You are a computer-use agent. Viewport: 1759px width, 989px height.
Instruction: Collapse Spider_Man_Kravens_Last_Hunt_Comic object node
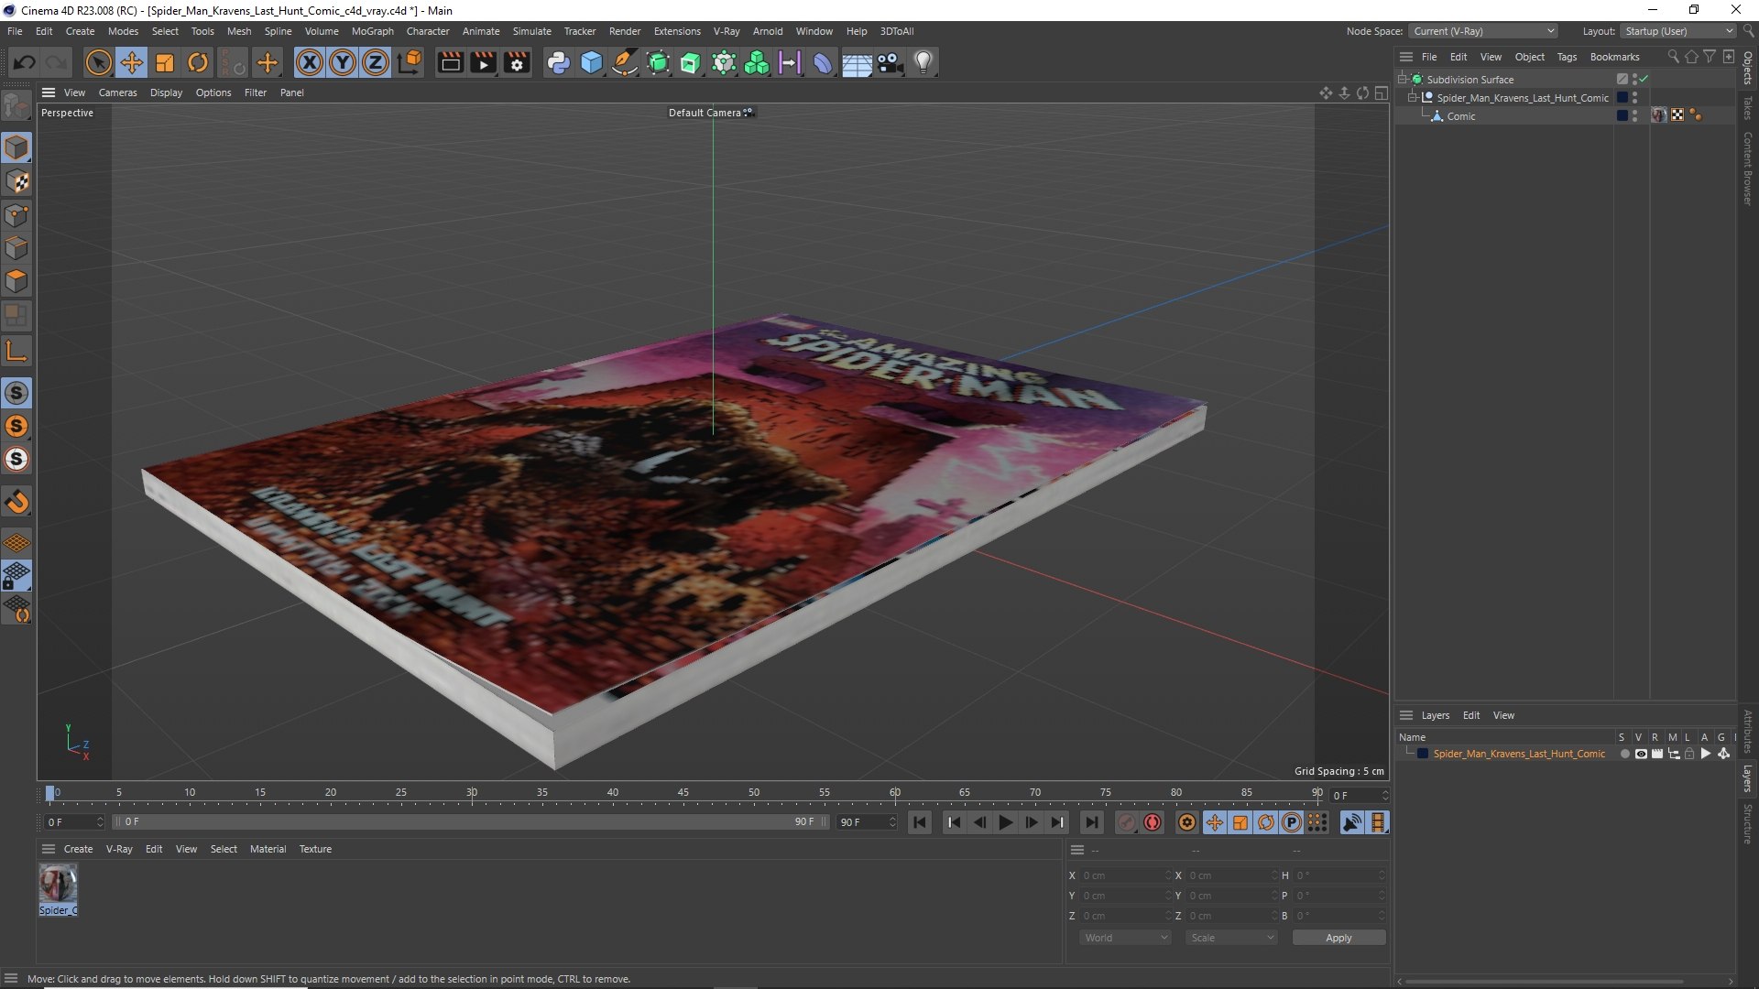coord(1412,97)
